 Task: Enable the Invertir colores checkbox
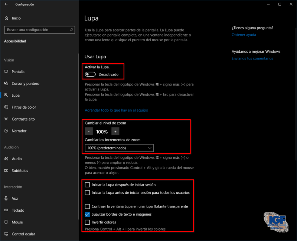[88, 222]
